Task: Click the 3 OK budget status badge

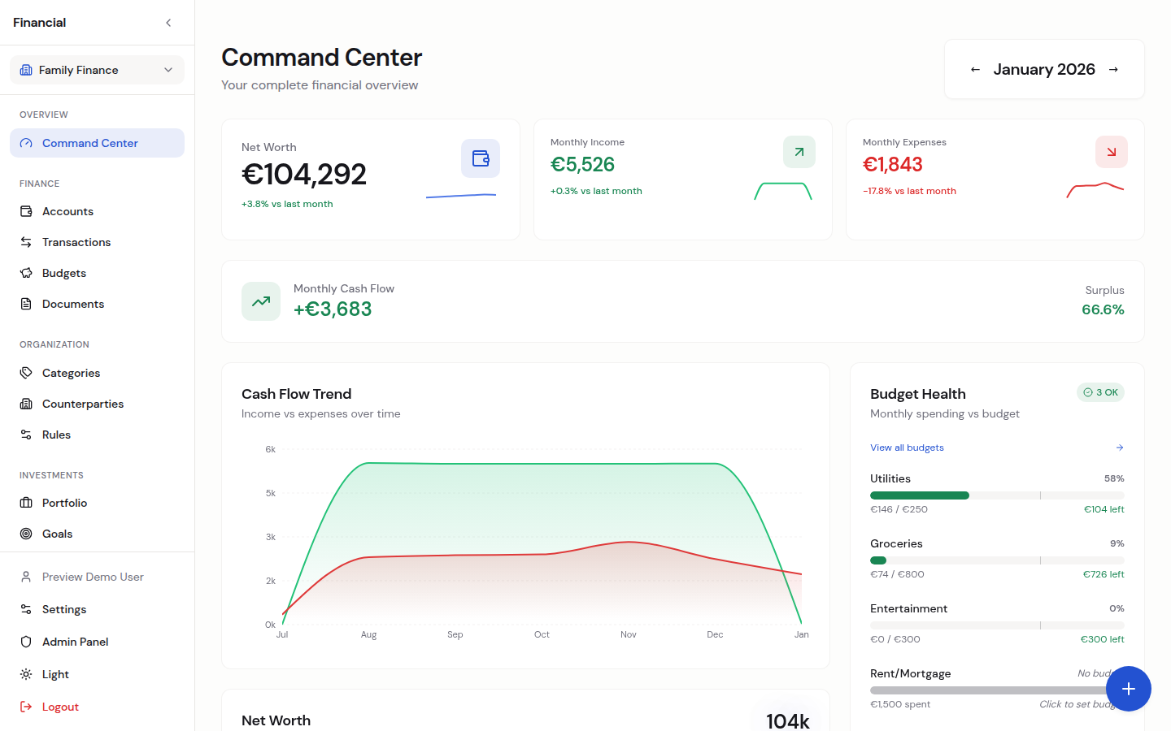Action: (1100, 392)
